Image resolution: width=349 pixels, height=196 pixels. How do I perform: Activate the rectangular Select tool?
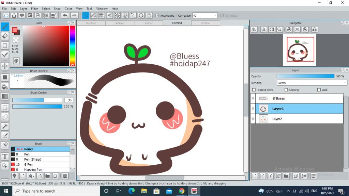[5, 108]
